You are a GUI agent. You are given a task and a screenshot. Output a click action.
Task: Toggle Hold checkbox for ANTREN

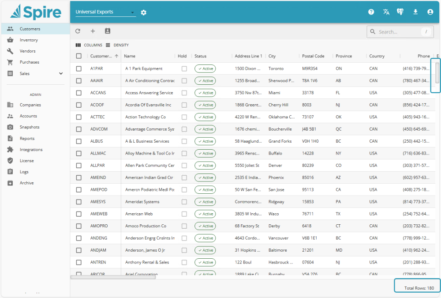click(x=184, y=262)
